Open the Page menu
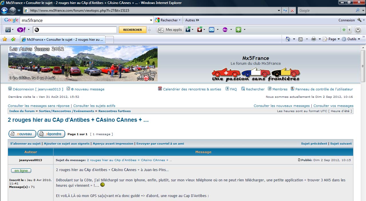Viewport: 366px width, 201px height. click(x=331, y=39)
